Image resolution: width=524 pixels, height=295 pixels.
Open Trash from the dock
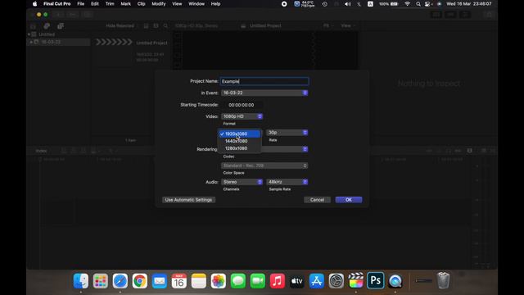(x=443, y=280)
